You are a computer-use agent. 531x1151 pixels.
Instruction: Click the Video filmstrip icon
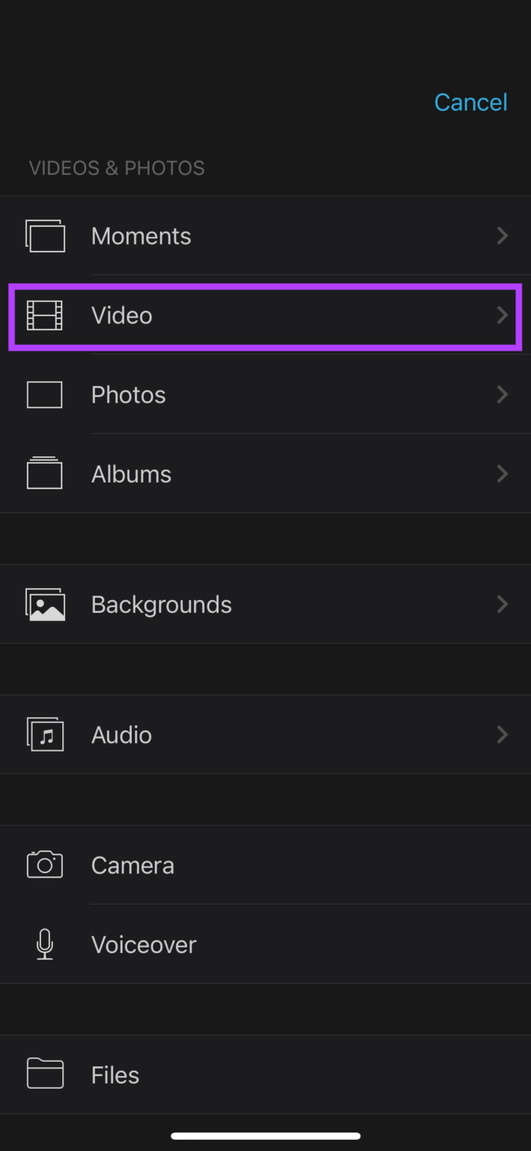tap(44, 315)
